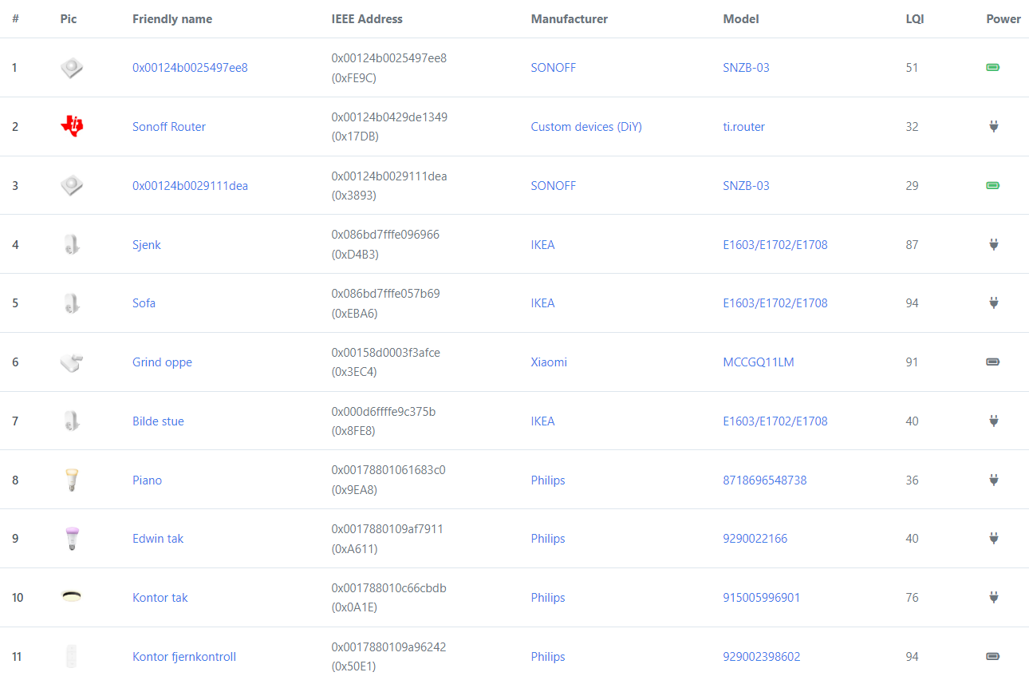1029x684 pixels.
Task: Open the Grind oppe device name link
Action: [162, 362]
